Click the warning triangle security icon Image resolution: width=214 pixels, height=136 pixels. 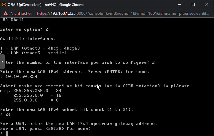pos(6,13)
